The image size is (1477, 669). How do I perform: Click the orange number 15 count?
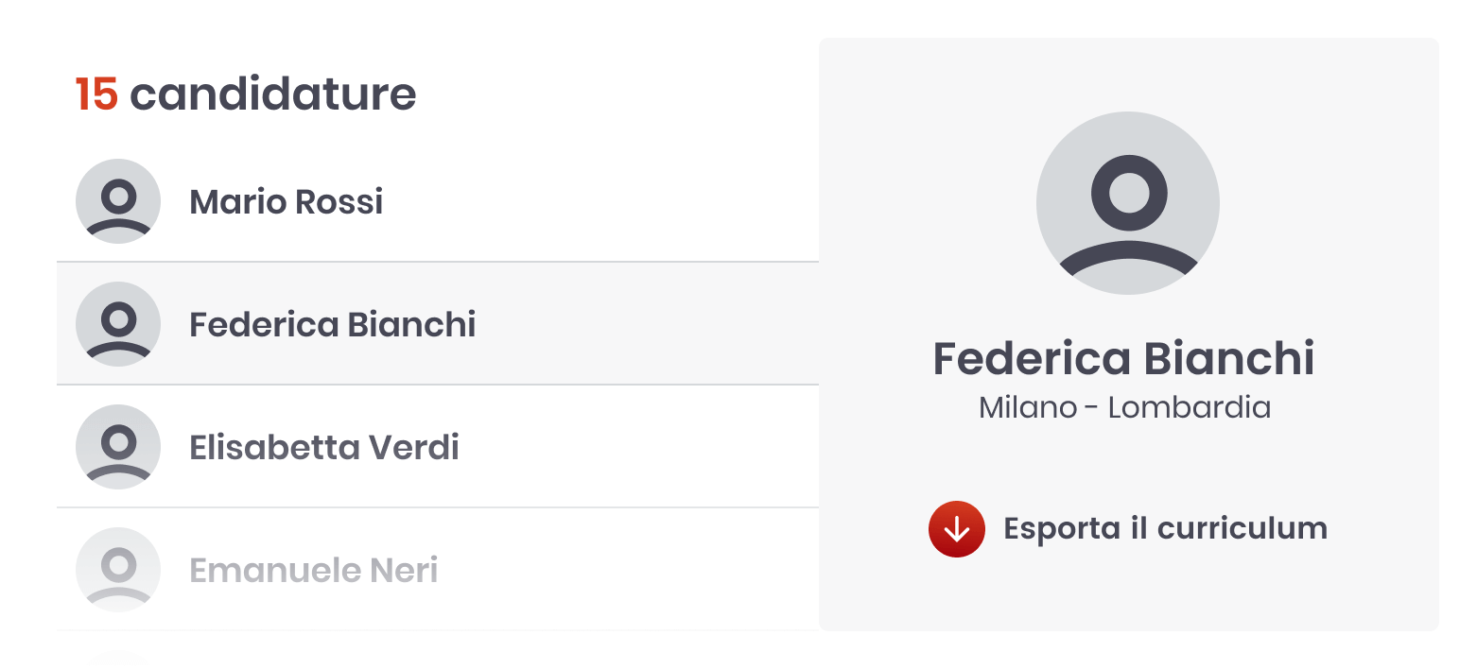coord(96,94)
